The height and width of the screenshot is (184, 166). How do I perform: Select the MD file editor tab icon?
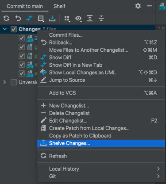(x=162, y=6)
